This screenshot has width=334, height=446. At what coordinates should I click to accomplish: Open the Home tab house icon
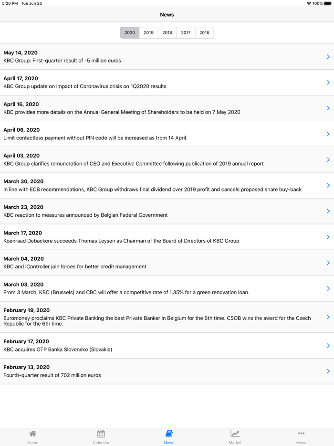pos(32,434)
